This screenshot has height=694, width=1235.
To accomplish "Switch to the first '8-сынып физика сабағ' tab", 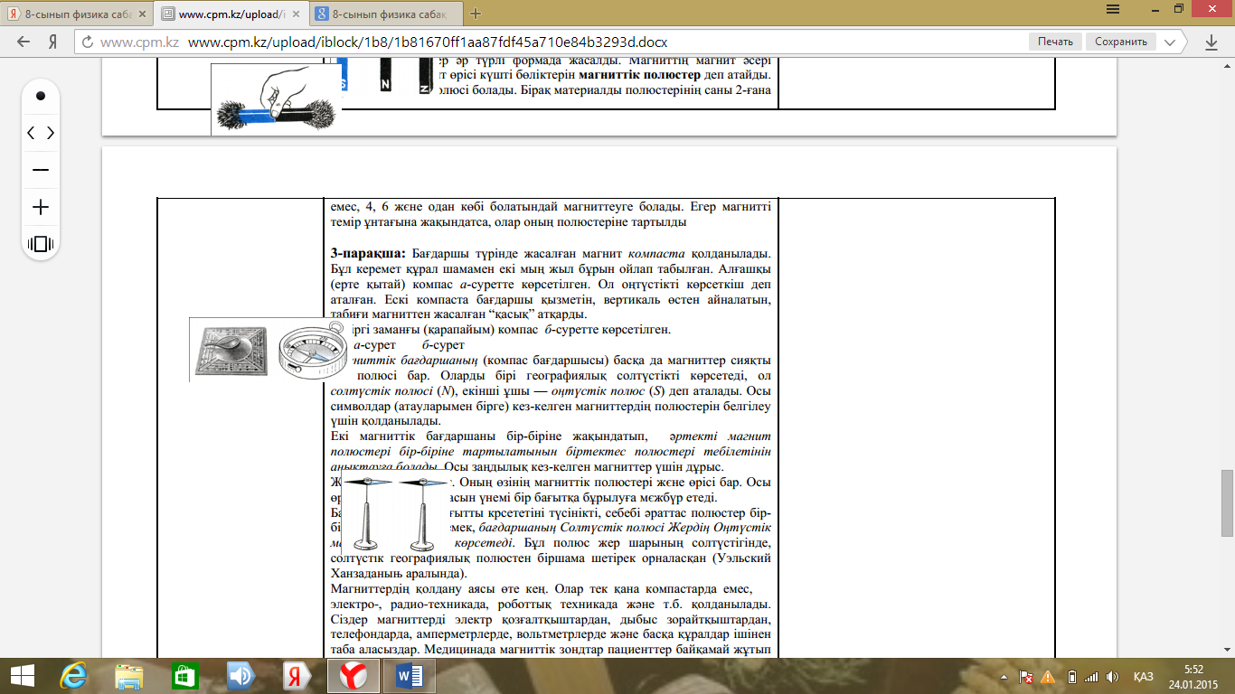I will coord(75,14).
